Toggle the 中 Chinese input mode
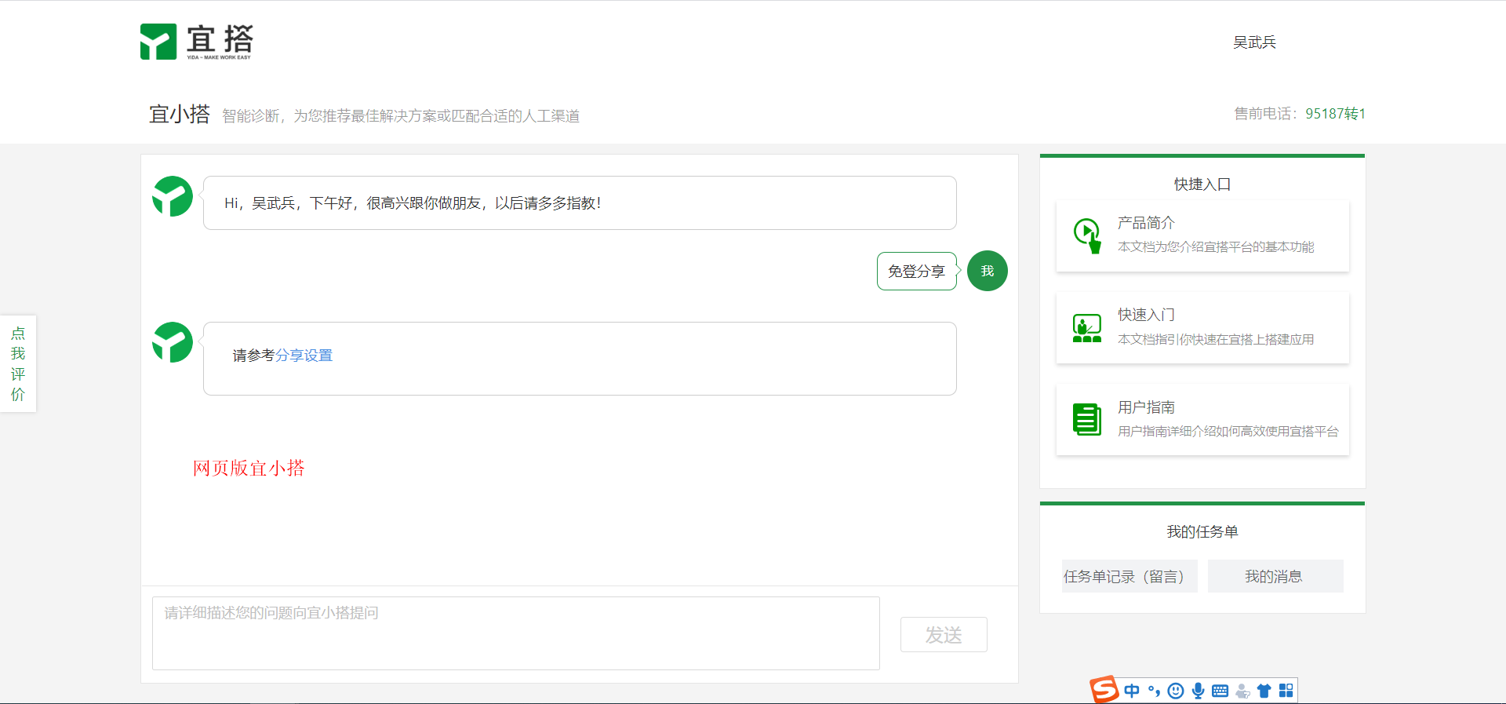1506x704 pixels. [x=1132, y=691]
